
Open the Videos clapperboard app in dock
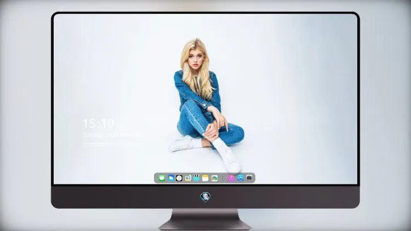click(196, 178)
